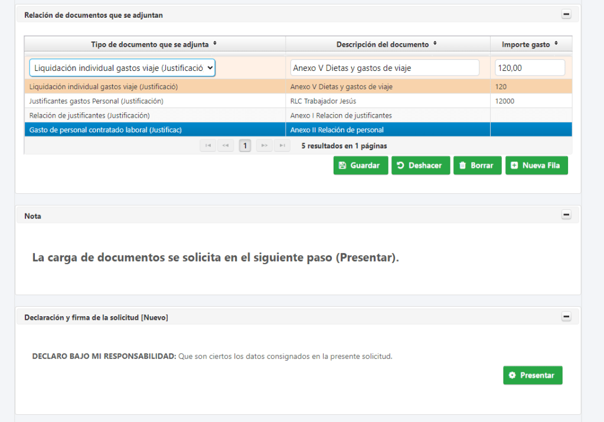Collapse the Relación de documentos panel
This screenshot has height=422, width=604.
[x=566, y=15]
